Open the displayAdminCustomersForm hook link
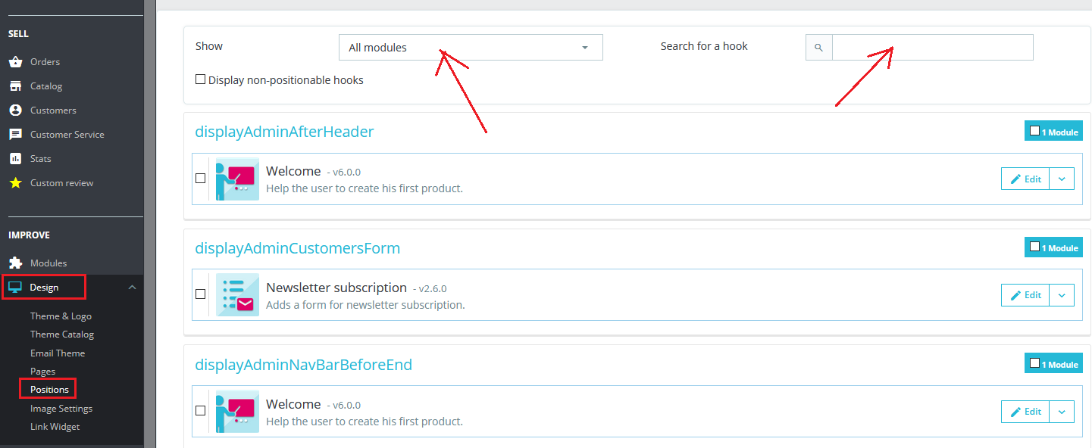The image size is (1092, 448). [x=298, y=248]
